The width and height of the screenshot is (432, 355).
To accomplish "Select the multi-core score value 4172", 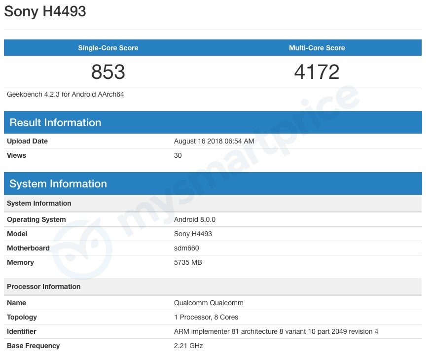I will 317,72.
